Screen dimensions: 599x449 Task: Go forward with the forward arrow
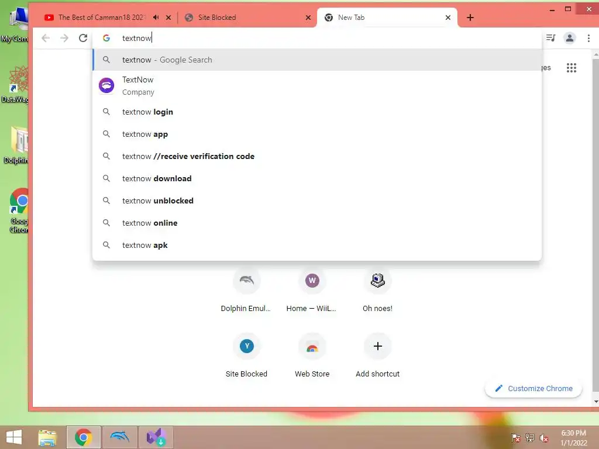tap(64, 38)
